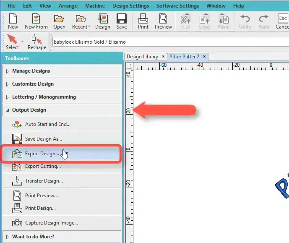Close the Pitter Patter 2 tab
Viewport: 289px width, 243px height.
(204, 57)
